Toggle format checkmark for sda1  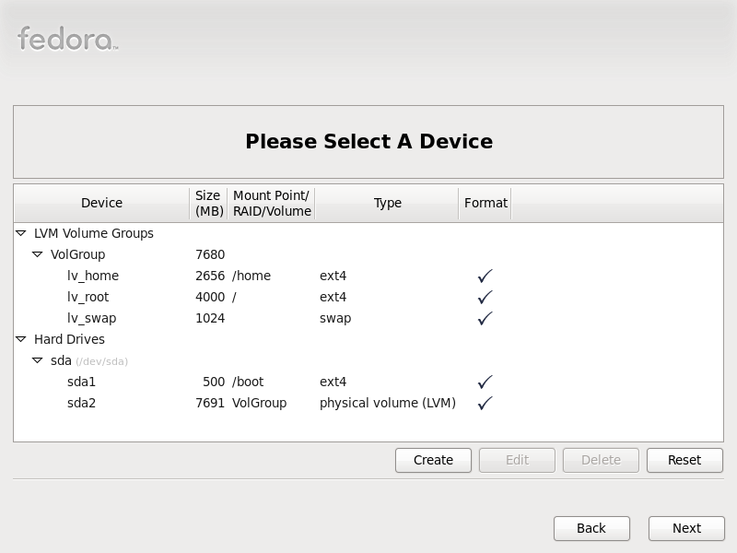pos(485,382)
